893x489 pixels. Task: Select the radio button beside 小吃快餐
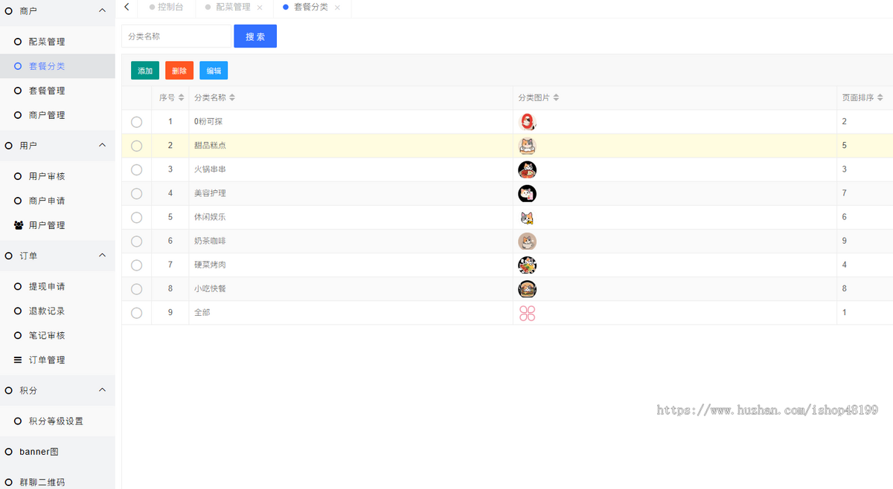coord(136,288)
